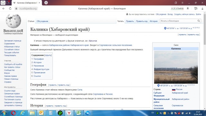Image resolution: width=206 pixels, height=116 pixels.
Task: Jump to История in contents
Action: pyautogui.click(x=37, y=62)
